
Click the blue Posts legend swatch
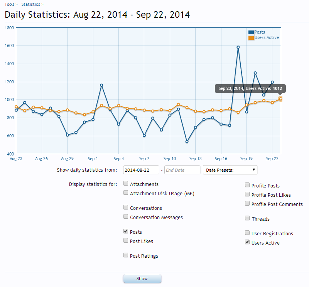point(251,32)
